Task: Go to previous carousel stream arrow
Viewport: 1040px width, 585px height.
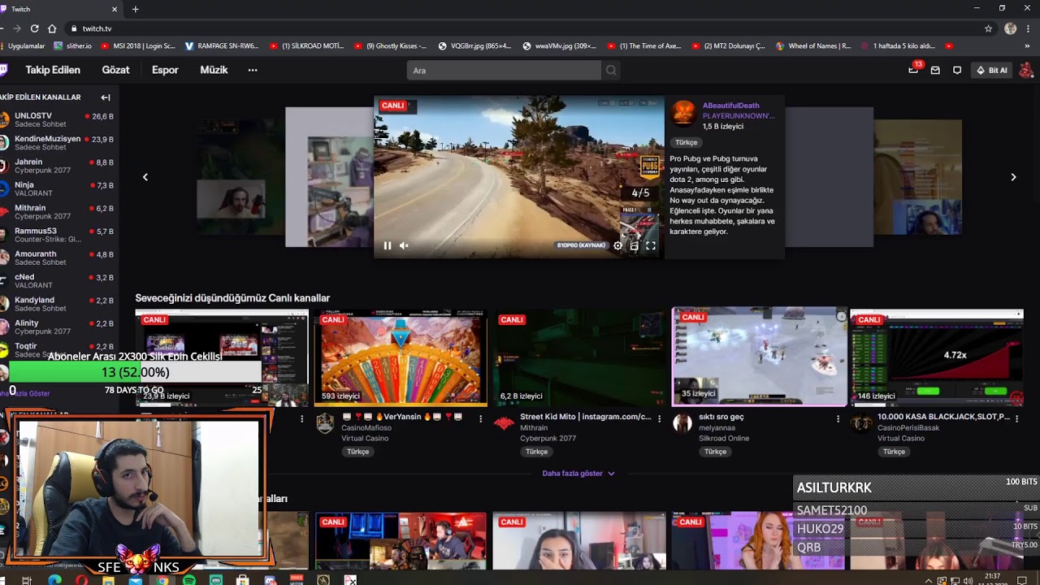Action: click(145, 177)
